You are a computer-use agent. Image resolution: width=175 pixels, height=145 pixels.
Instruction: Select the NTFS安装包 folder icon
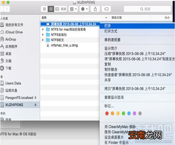pyautogui.click(x=48, y=35)
